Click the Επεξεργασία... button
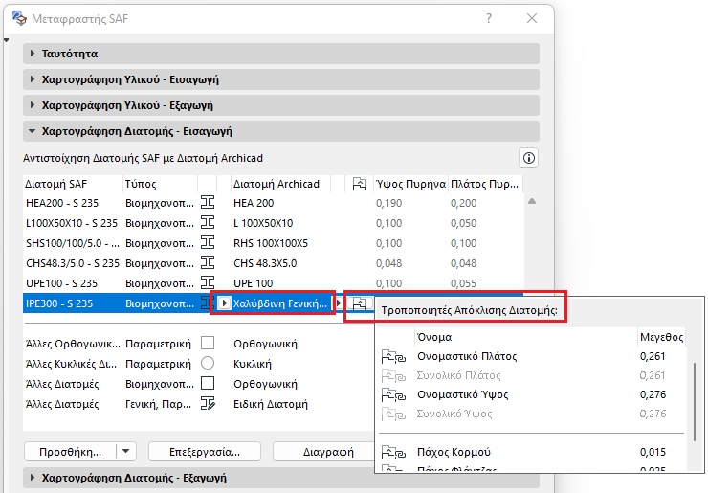The width and height of the screenshot is (708, 493). tap(205, 452)
